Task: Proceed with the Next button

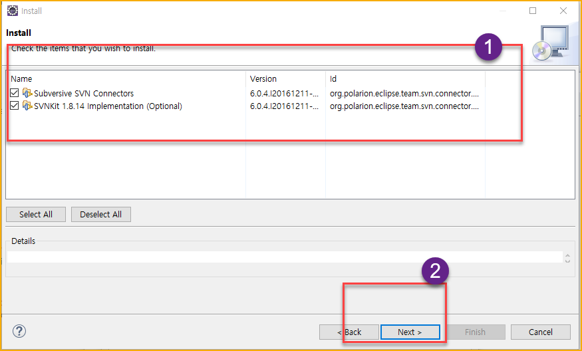Action: coord(410,332)
